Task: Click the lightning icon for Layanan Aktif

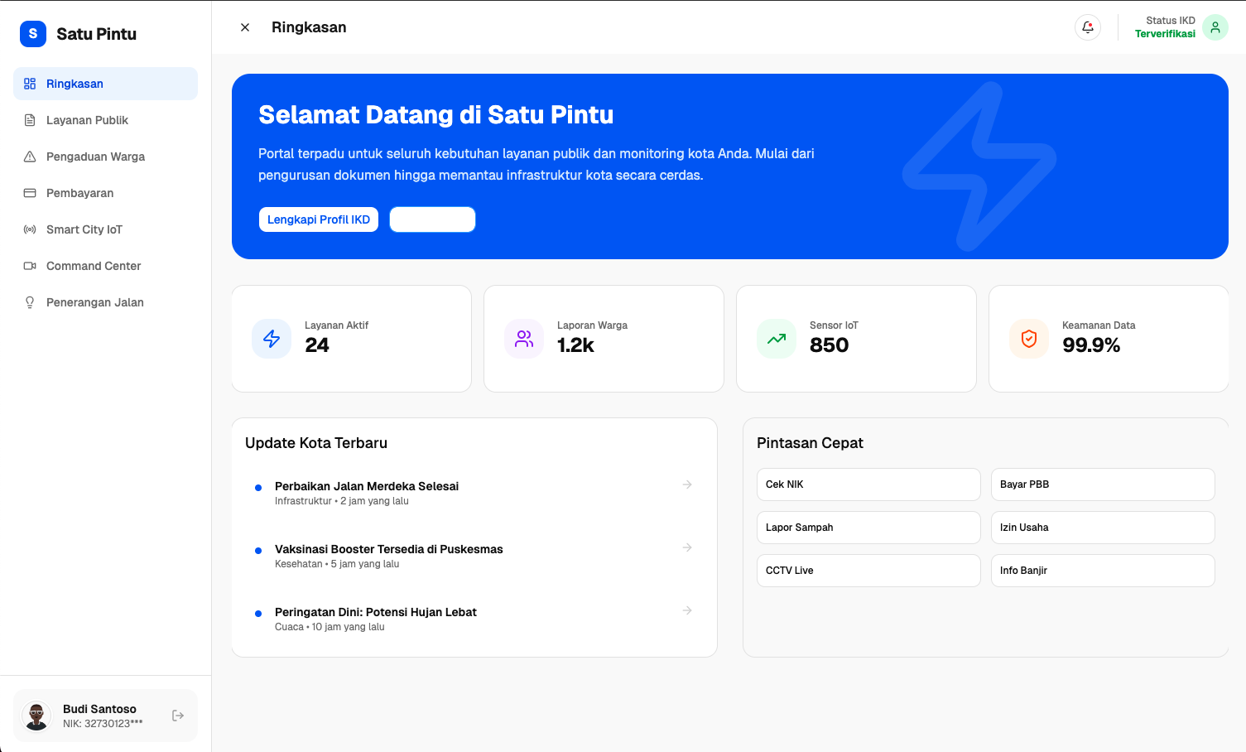Action: (272, 339)
